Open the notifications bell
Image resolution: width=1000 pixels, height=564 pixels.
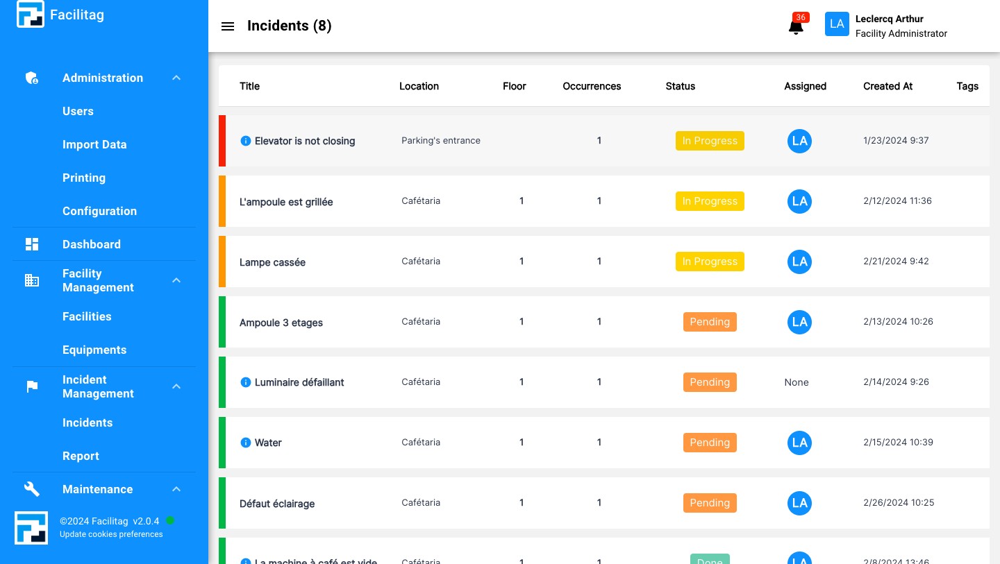coord(796,26)
